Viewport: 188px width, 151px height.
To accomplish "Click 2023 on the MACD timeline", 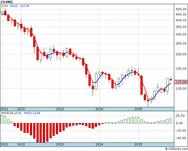I will (60, 144).
